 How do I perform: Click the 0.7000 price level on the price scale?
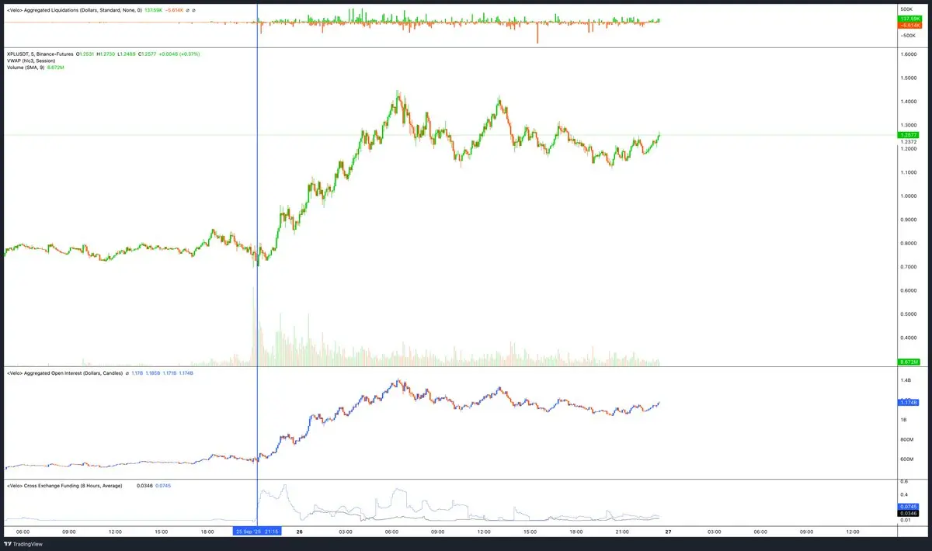[x=909, y=267]
